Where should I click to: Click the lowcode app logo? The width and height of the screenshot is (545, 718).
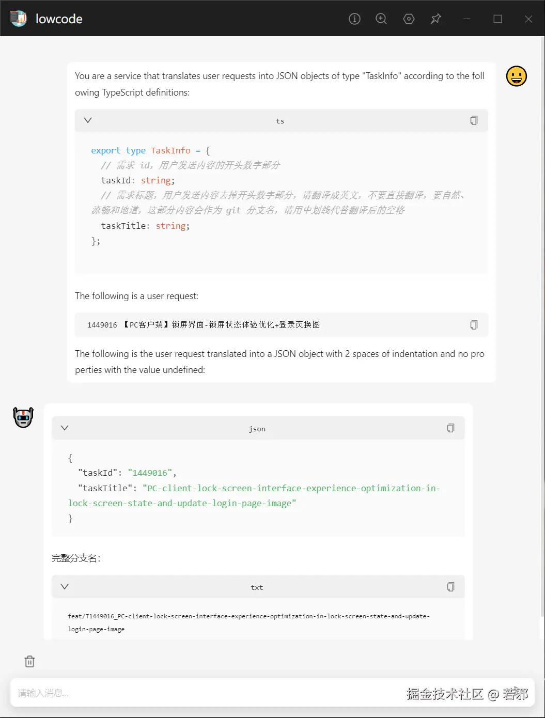click(19, 19)
